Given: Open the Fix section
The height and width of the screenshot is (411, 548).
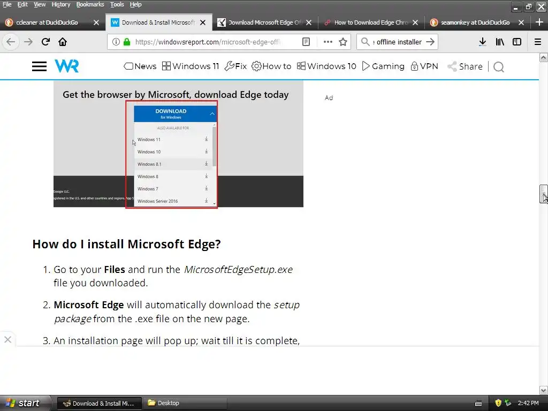Looking at the screenshot, I should tap(235, 66).
